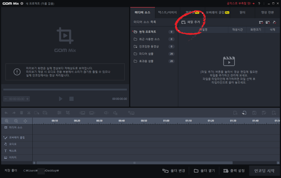
Task: Zoom out the timeline
Action: 16,121
